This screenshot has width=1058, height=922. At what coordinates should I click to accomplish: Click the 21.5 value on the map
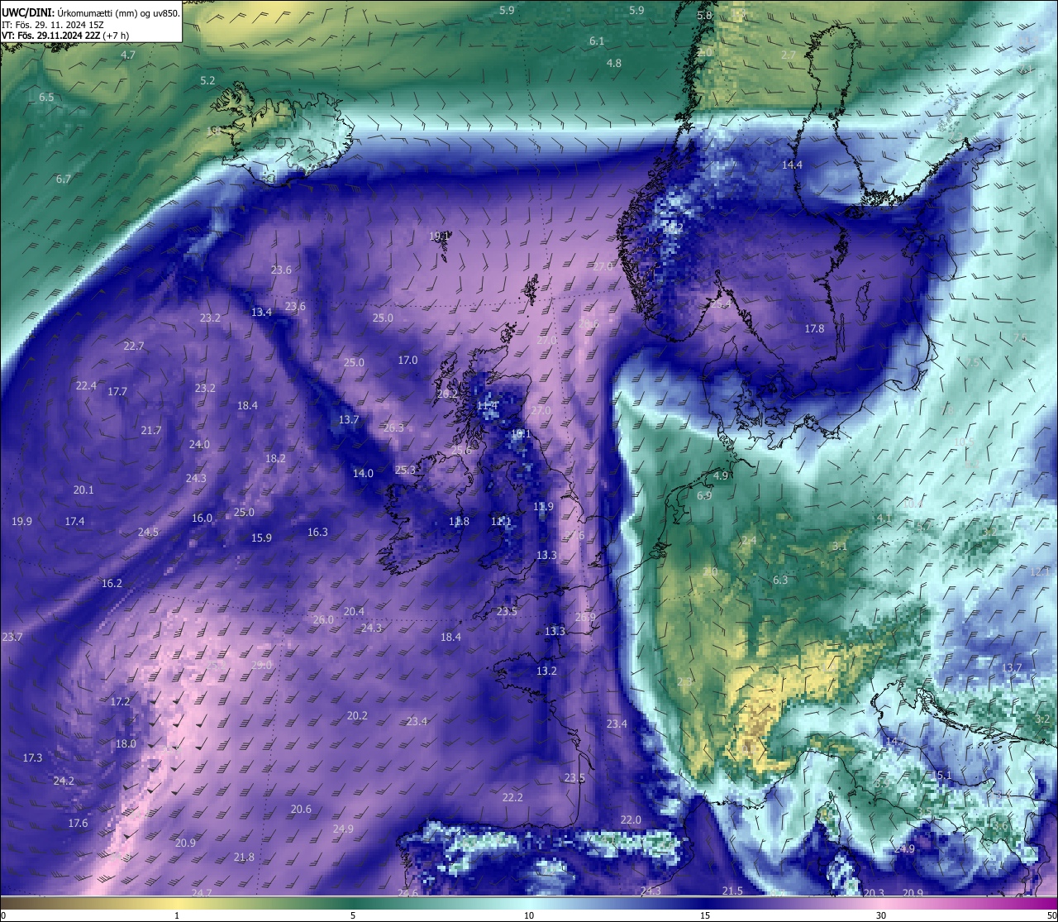[x=732, y=891]
